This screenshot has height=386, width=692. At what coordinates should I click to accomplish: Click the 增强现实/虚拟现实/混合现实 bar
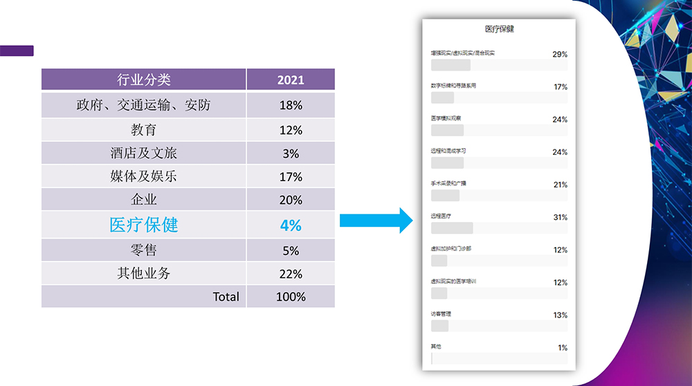coord(499,65)
